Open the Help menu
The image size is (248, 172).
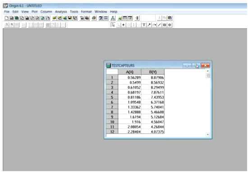coord(114,12)
